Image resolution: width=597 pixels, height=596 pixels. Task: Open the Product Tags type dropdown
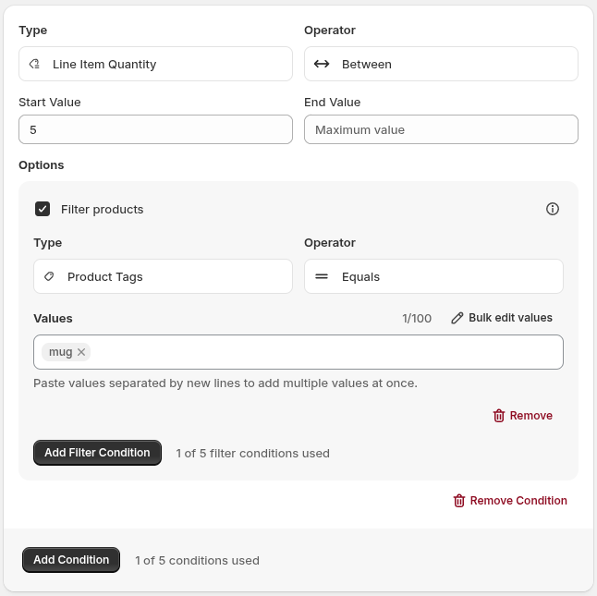pos(163,276)
